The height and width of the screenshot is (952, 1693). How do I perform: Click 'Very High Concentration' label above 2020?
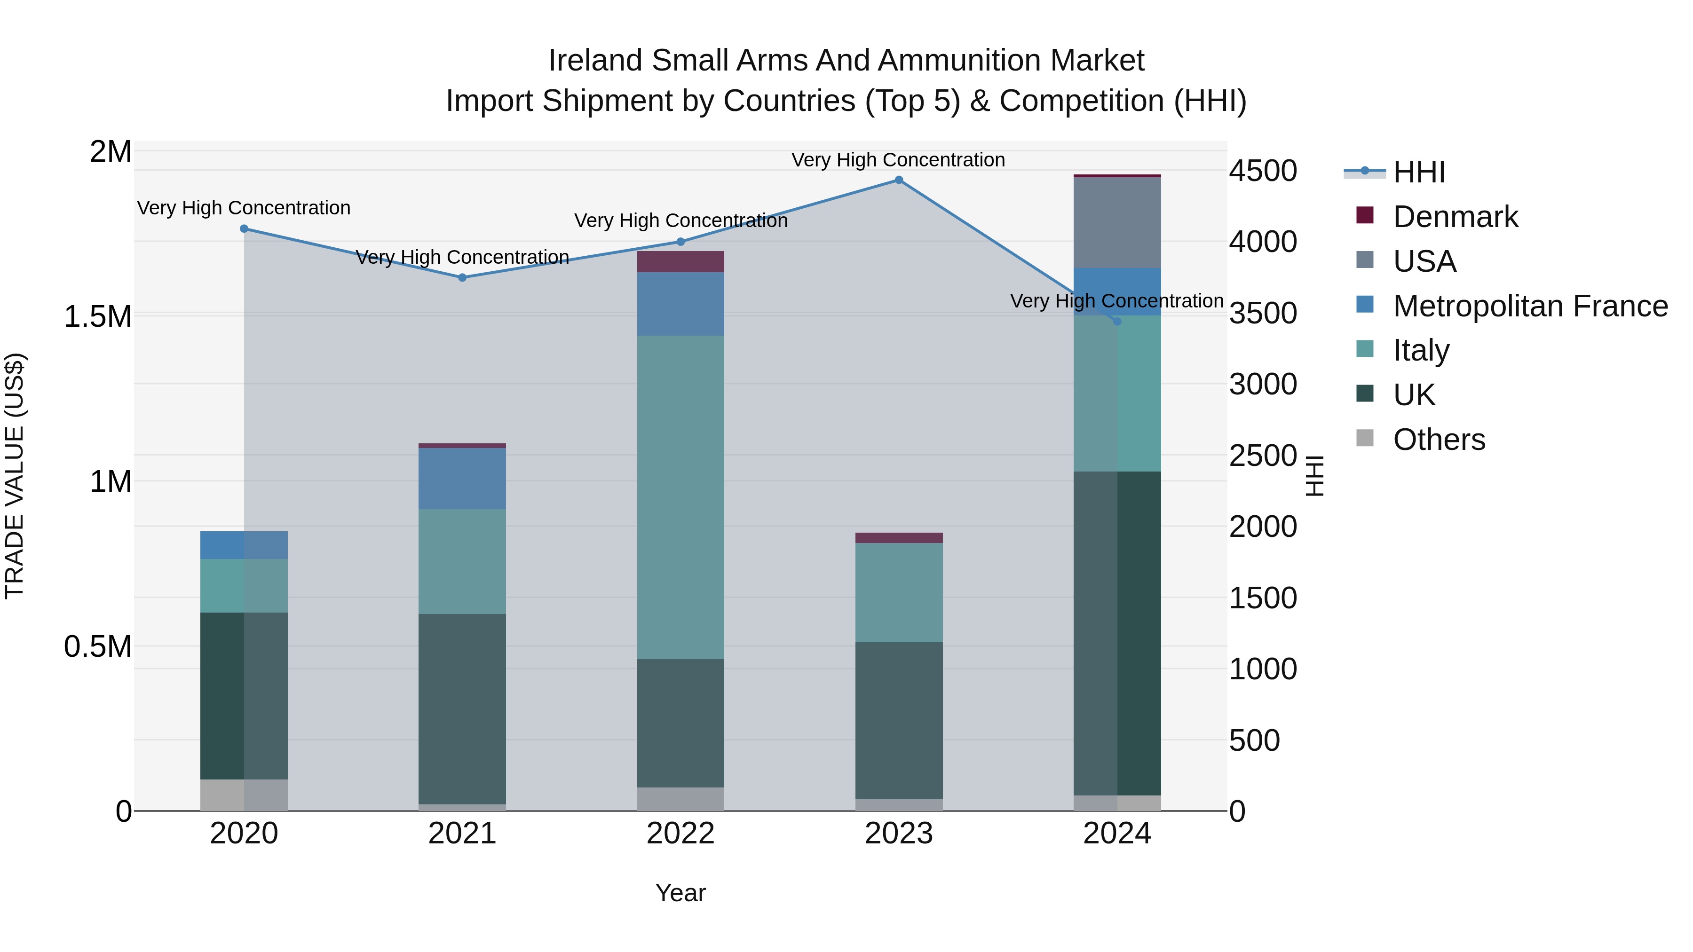tap(244, 208)
